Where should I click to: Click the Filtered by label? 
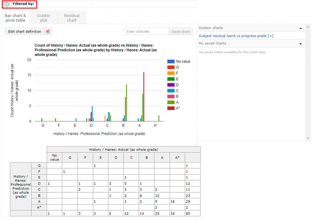pos(23,4)
